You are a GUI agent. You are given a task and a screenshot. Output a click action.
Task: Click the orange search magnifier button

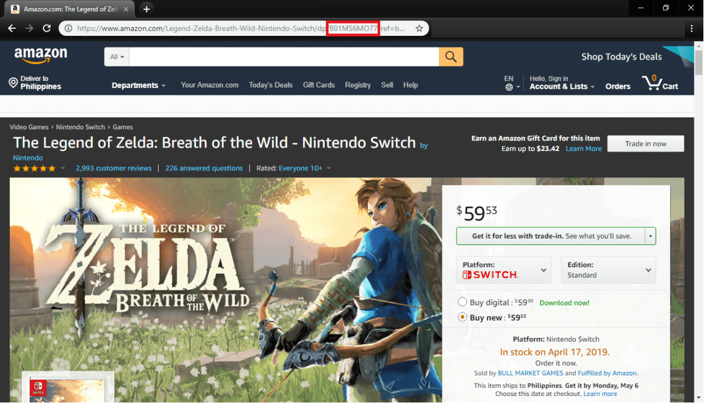point(451,56)
